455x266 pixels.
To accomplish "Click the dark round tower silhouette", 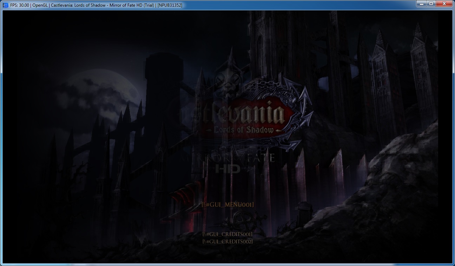I will [164, 88].
